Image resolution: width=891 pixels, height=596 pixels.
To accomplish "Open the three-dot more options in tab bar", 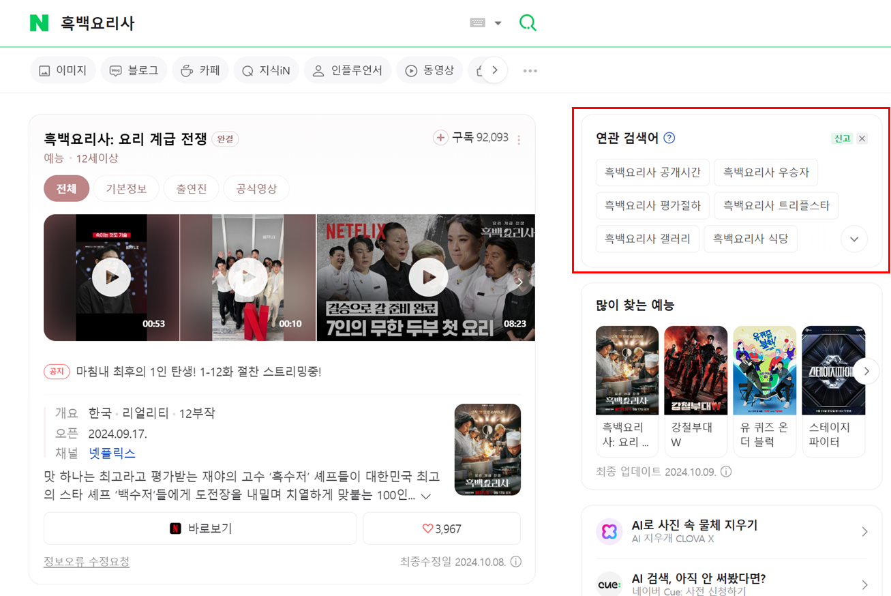I will click(530, 70).
